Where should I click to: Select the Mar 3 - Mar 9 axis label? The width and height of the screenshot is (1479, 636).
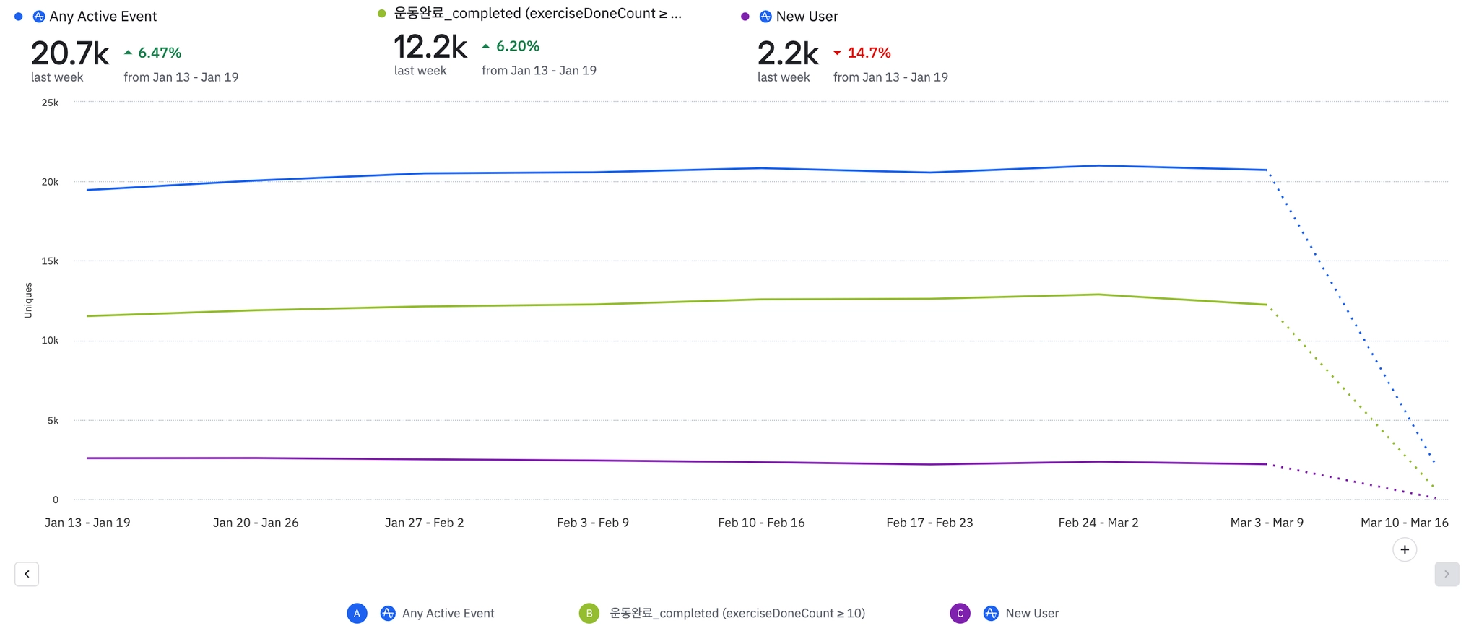click(x=1267, y=523)
